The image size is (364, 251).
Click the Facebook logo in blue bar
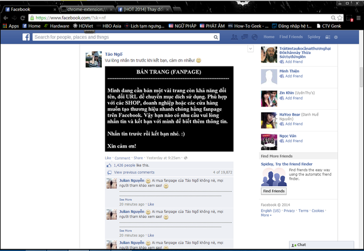click(26, 37)
